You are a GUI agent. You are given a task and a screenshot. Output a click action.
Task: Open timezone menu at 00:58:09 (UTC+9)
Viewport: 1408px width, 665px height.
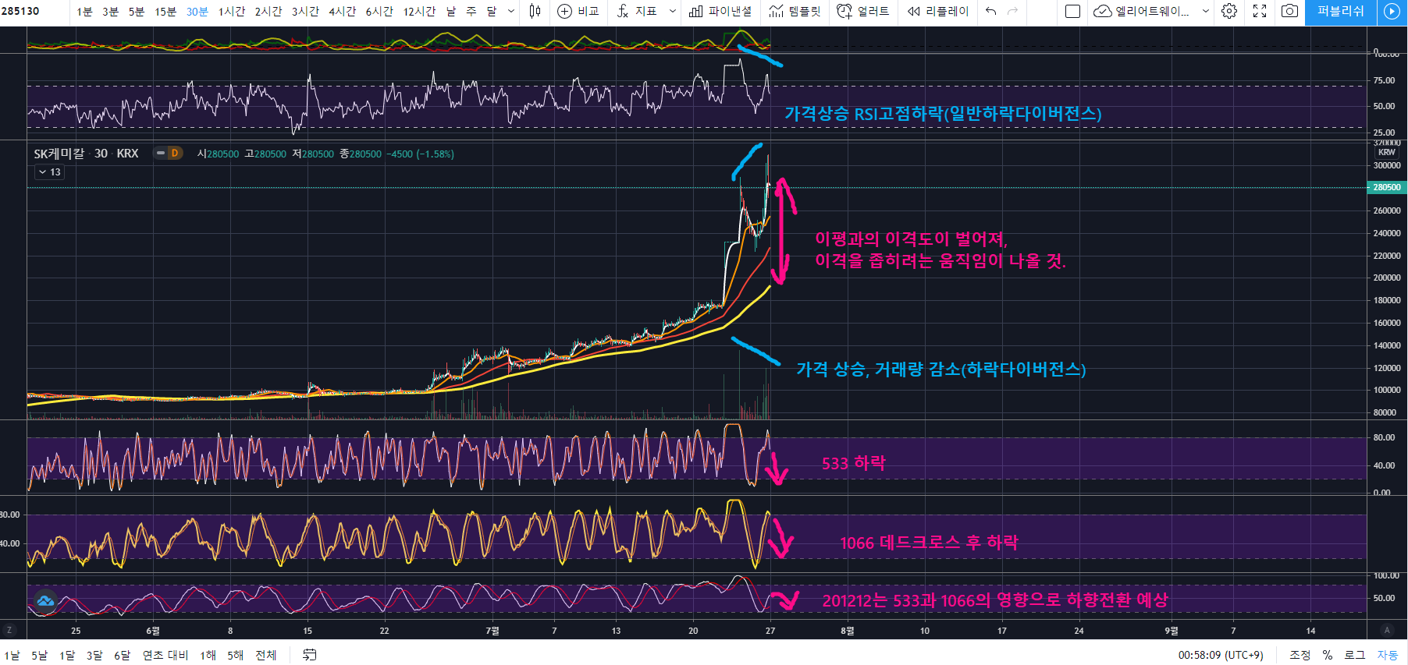(x=1220, y=655)
